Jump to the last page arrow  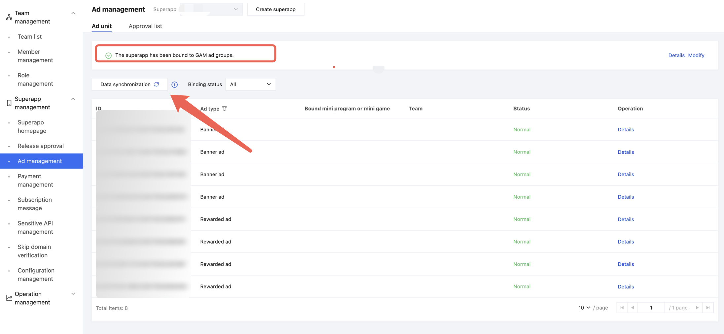pos(708,308)
